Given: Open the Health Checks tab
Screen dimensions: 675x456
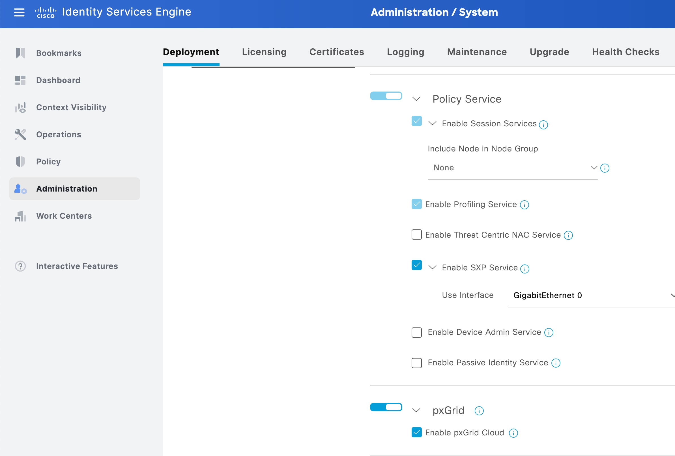Looking at the screenshot, I should pos(625,52).
